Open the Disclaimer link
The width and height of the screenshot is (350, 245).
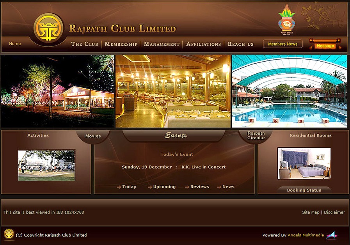click(x=334, y=212)
